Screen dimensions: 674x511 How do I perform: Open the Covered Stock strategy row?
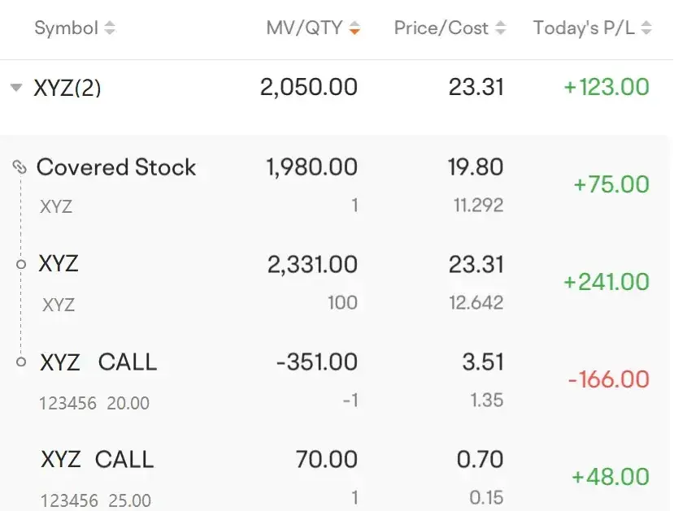coord(337,184)
